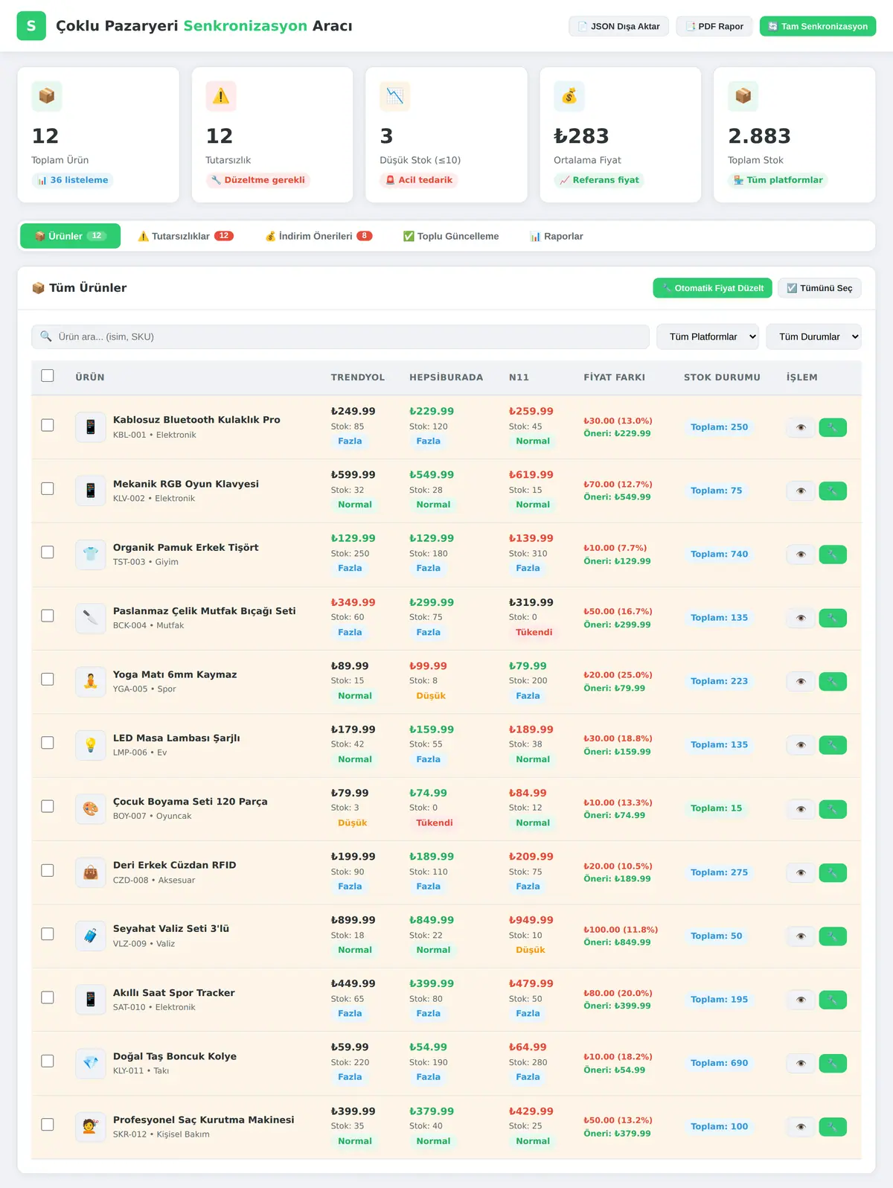Click the LED Masa Lambası bulb icon
The image size is (893, 1188).
tap(91, 745)
